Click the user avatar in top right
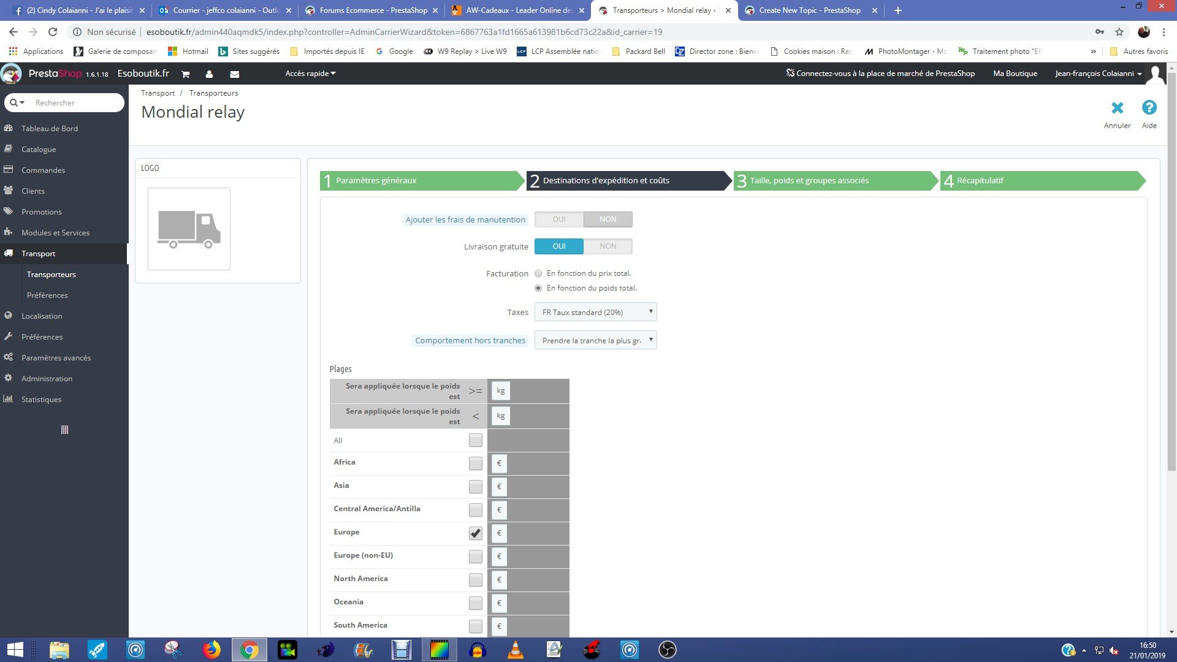 point(1156,74)
